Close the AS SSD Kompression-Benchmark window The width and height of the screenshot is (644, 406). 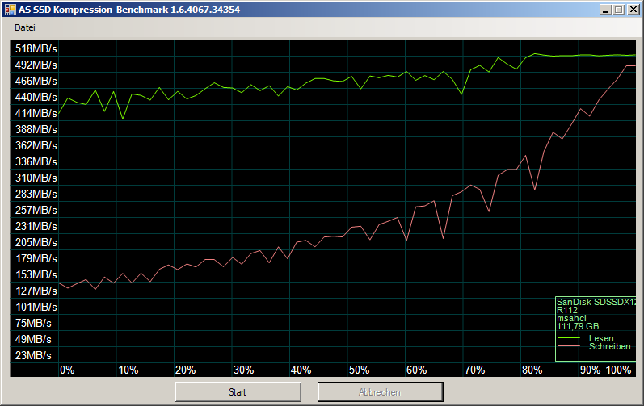(x=633, y=10)
